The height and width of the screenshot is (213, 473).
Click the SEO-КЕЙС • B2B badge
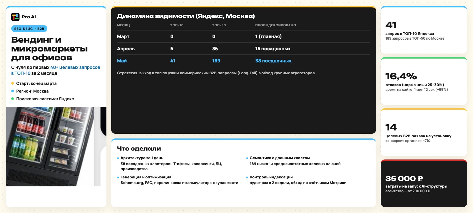click(x=29, y=29)
